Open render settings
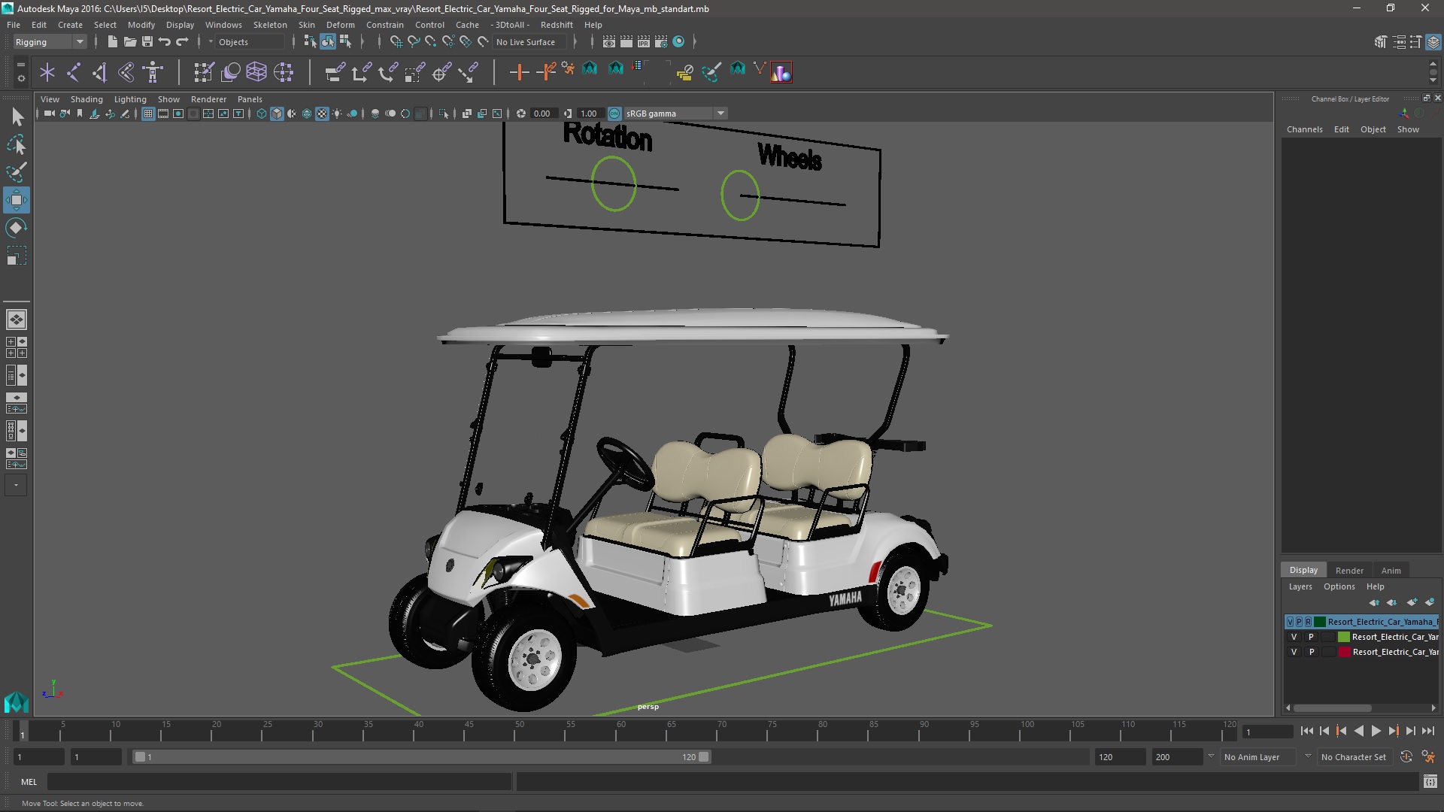Screen dimensions: 1444x812 click(661, 42)
